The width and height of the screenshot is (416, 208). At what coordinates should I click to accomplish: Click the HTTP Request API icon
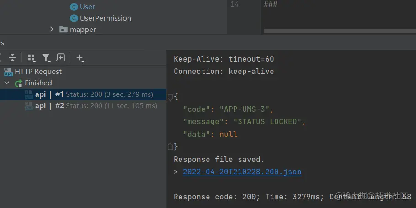(8, 72)
